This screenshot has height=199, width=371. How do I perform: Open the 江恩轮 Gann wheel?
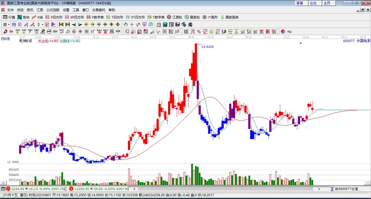[175, 17]
